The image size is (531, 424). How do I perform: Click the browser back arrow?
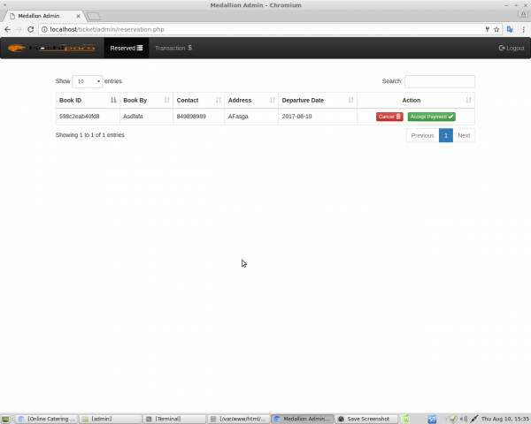coord(7,29)
